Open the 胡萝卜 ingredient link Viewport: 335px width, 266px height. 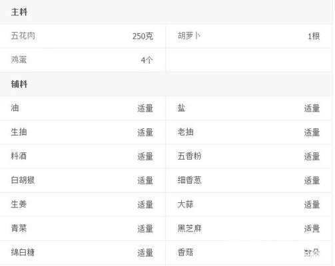(x=189, y=36)
